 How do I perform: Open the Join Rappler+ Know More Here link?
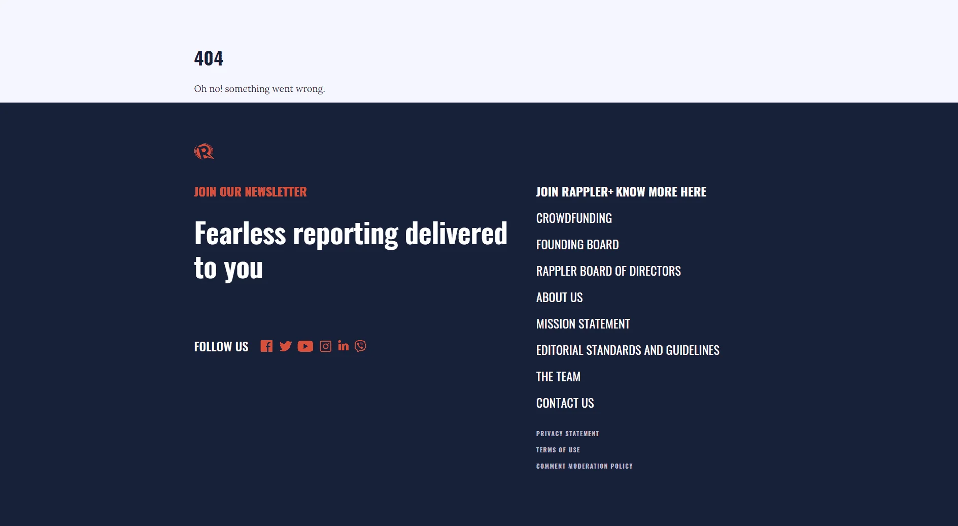(x=621, y=192)
